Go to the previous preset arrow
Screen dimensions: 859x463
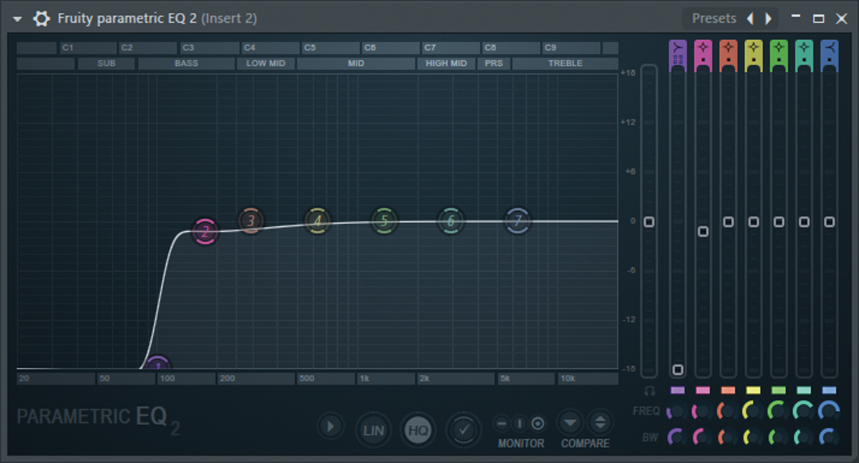tap(750, 19)
